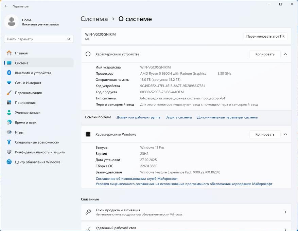Open Соглашение об использовании служб Майкрософт
Viewport: 298px width, 231px height.
pos(137,179)
